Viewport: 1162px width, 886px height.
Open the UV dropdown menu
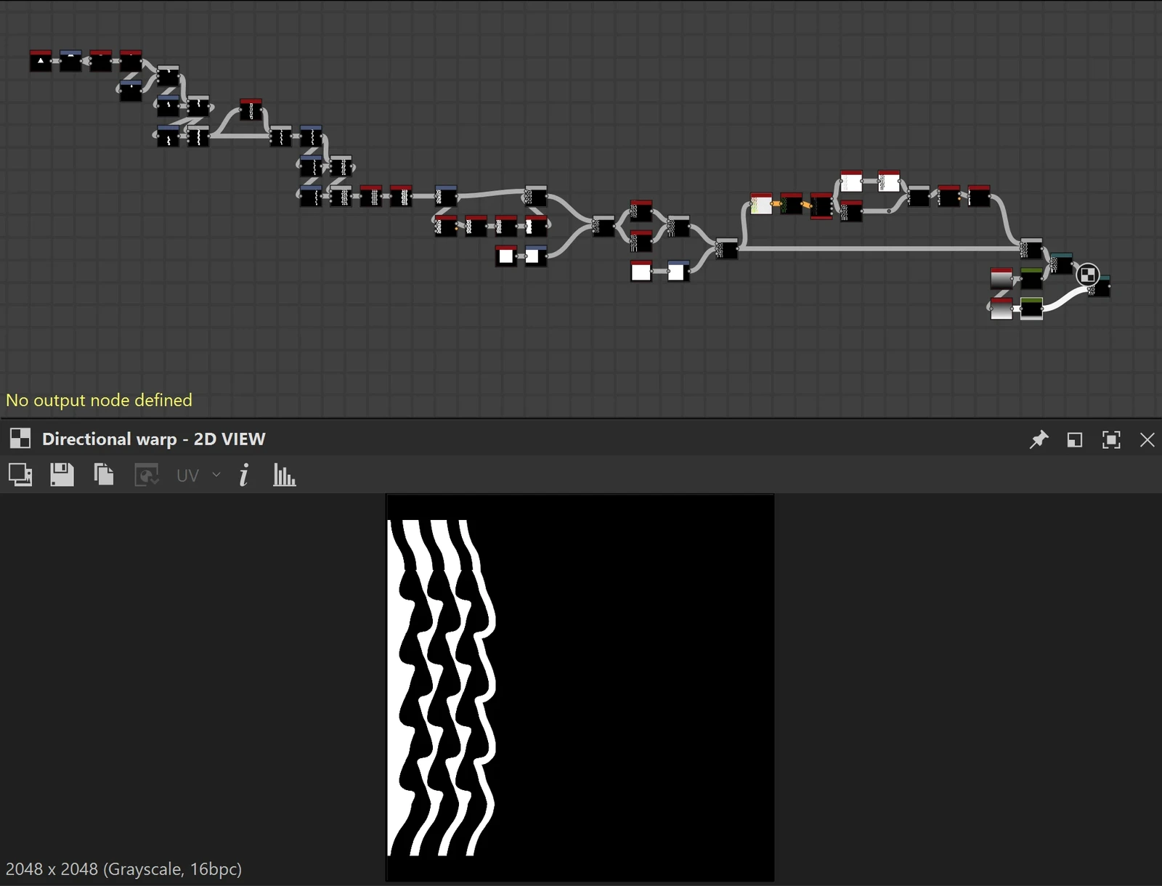(198, 475)
